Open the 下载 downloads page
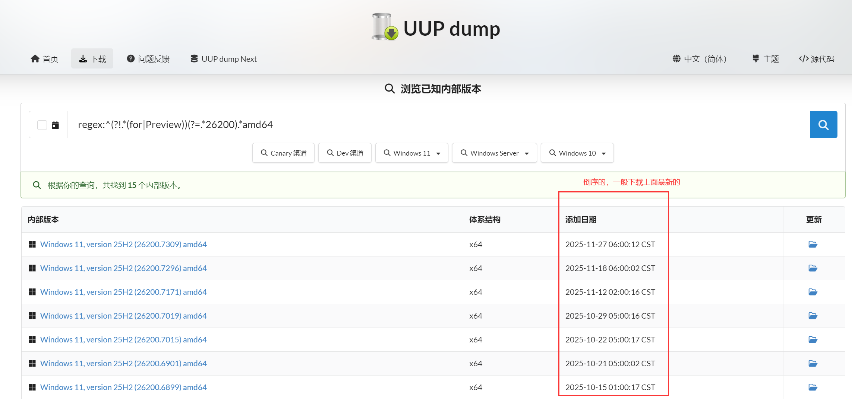Image resolution: width=852 pixels, height=399 pixels. 92,59
